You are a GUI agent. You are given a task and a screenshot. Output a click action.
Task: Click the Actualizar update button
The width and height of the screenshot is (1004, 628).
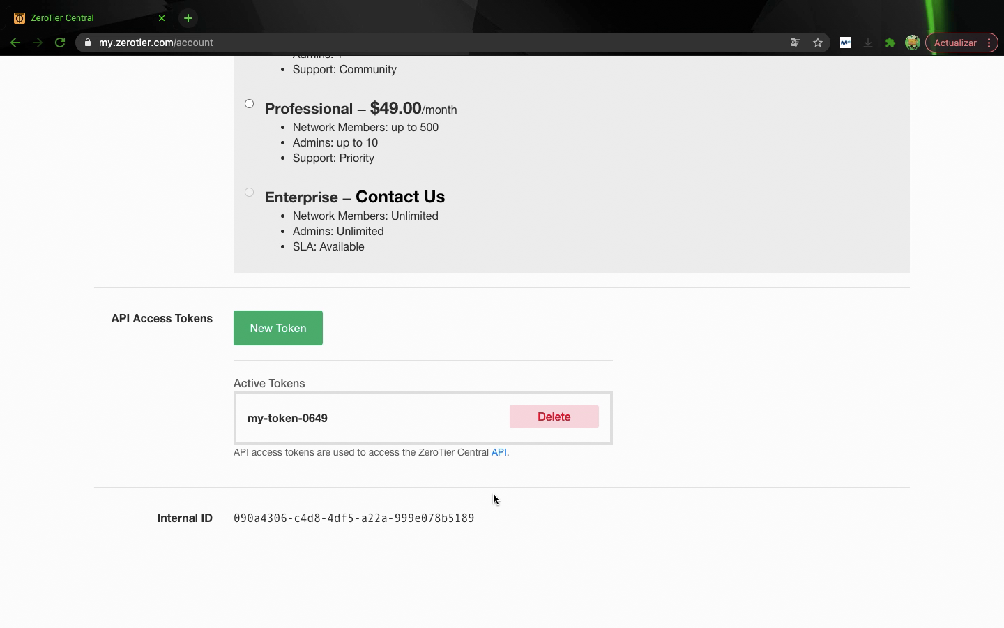(x=954, y=43)
